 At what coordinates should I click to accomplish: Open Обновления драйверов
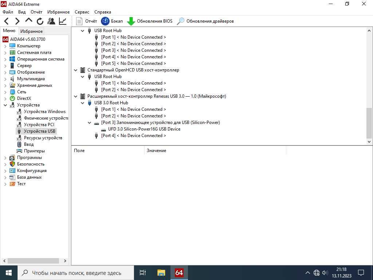tap(205, 21)
